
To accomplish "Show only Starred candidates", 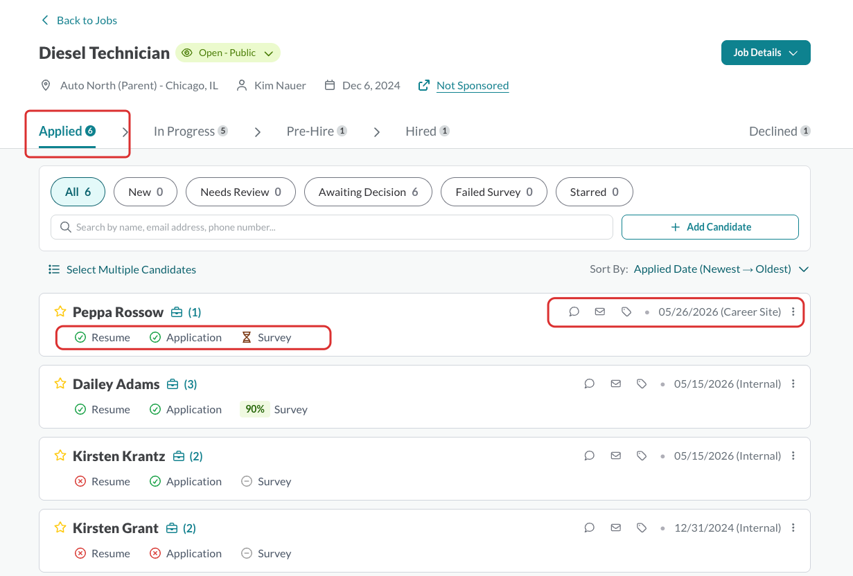I will (x=595, y=192).
